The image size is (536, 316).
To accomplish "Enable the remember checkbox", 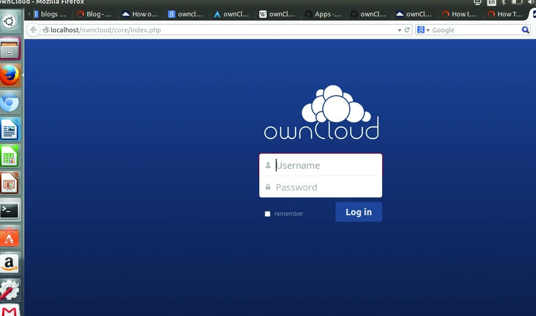I will [268, 214].
